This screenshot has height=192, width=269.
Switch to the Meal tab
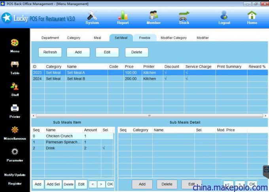tap(97, 38)
